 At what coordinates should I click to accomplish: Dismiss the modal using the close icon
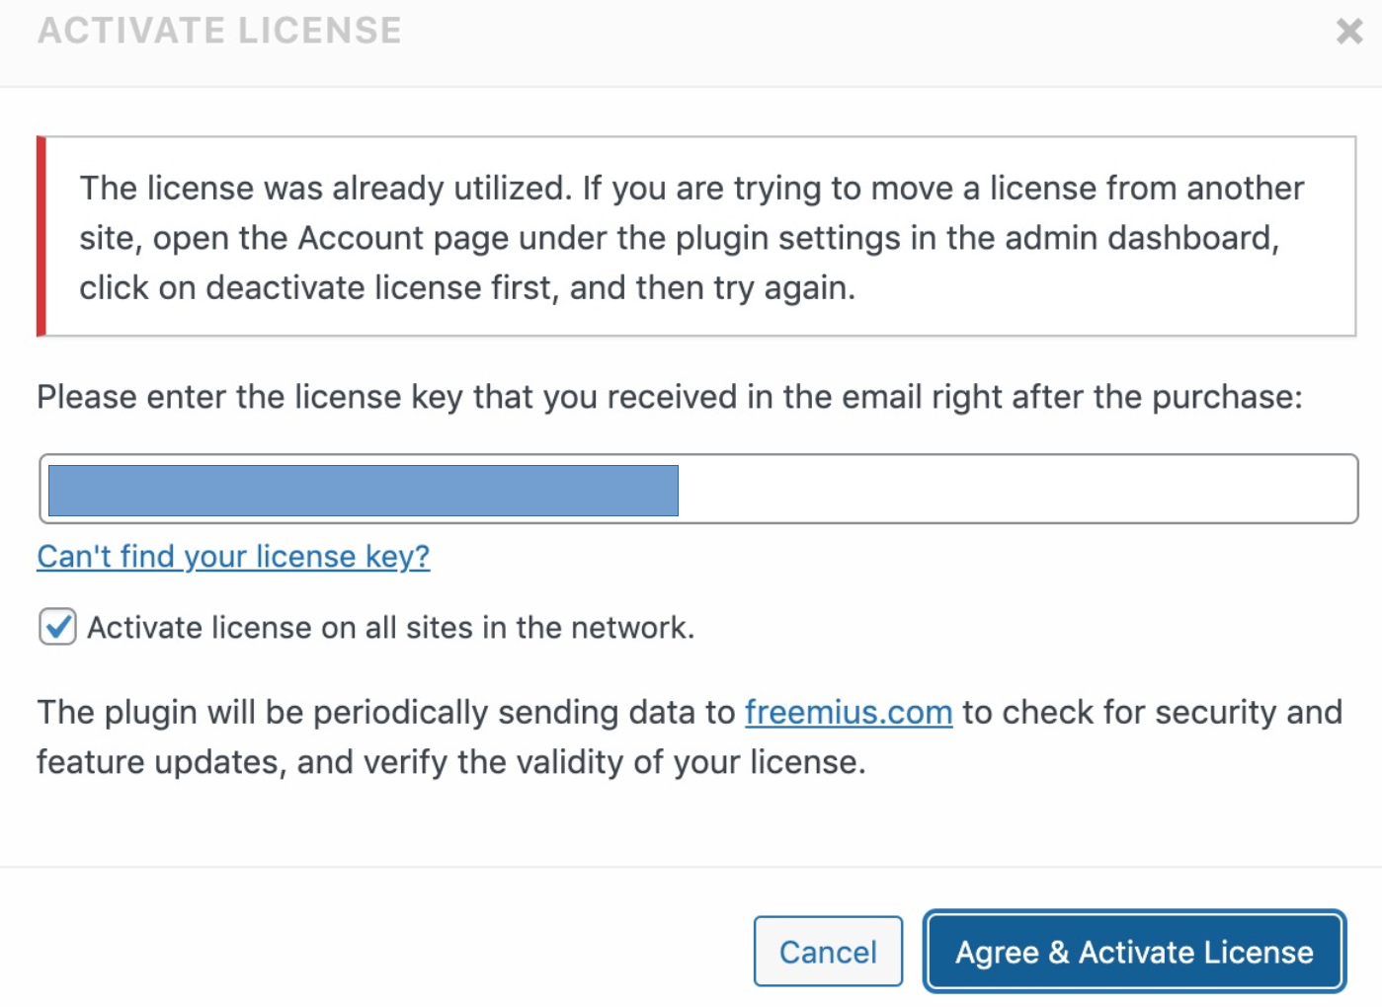1349,31
